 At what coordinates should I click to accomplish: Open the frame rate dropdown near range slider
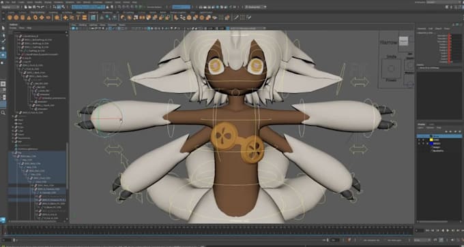click(422, 240)
